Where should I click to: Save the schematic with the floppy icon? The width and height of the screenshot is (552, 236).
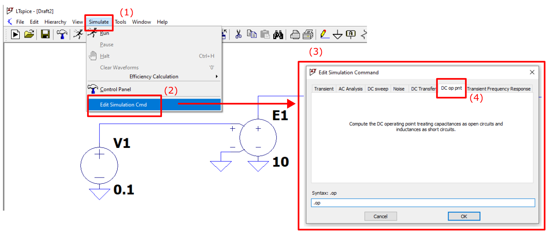[45, 34]
